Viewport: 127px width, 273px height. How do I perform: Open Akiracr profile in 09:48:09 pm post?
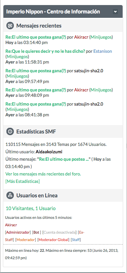point(81,90)
